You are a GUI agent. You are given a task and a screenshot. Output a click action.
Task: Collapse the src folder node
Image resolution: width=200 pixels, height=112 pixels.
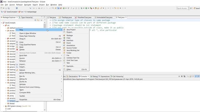[4, 26]
